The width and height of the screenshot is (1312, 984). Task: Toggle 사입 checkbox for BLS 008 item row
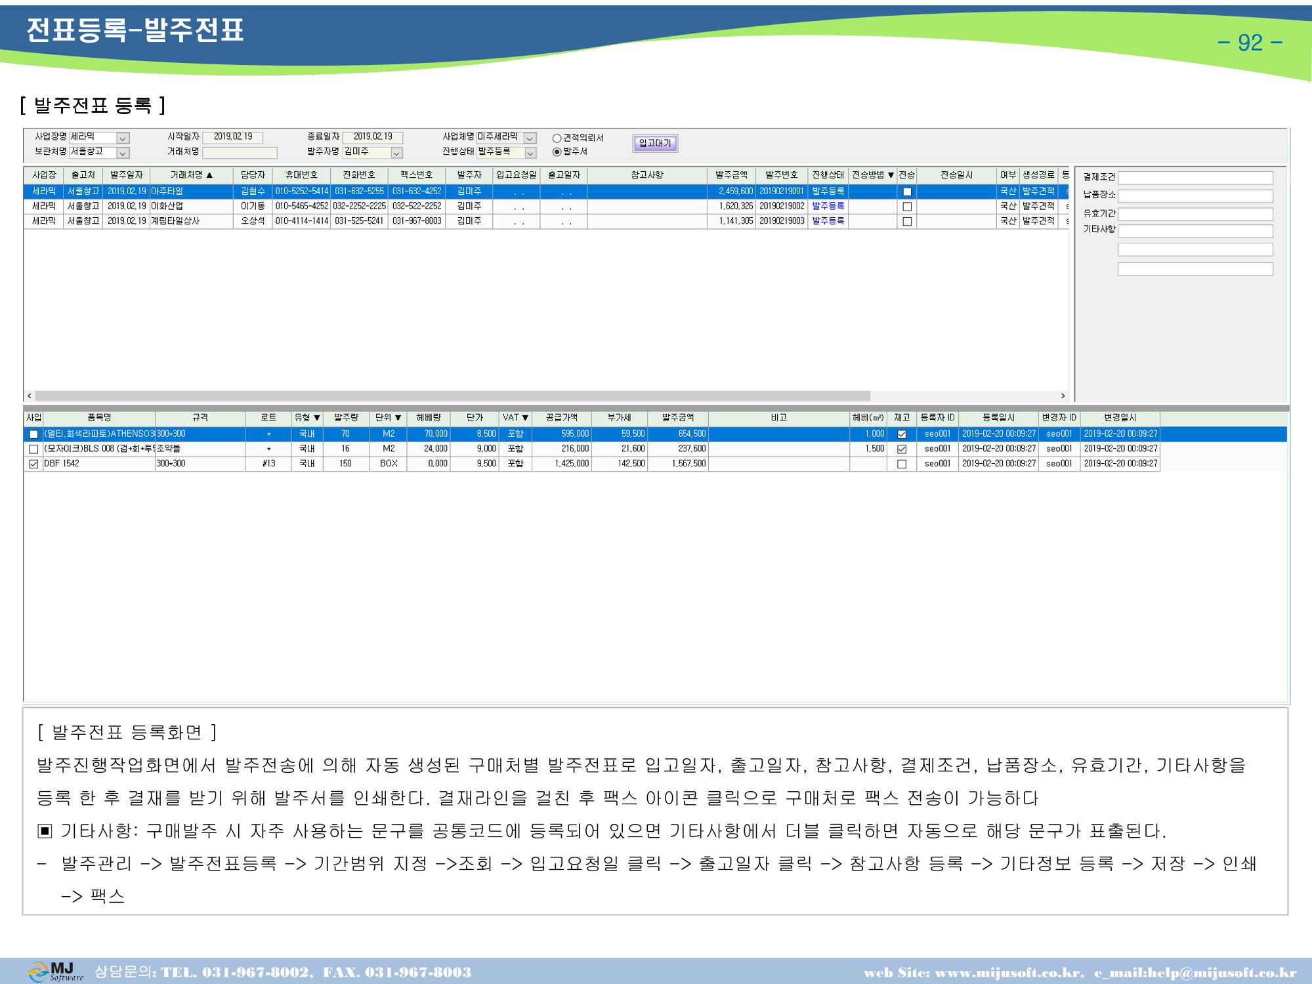click(x=33, y=449)
